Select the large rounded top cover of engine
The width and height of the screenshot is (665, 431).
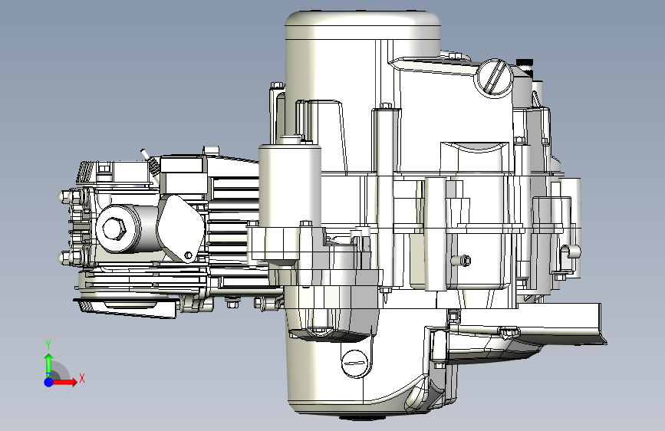363,25
